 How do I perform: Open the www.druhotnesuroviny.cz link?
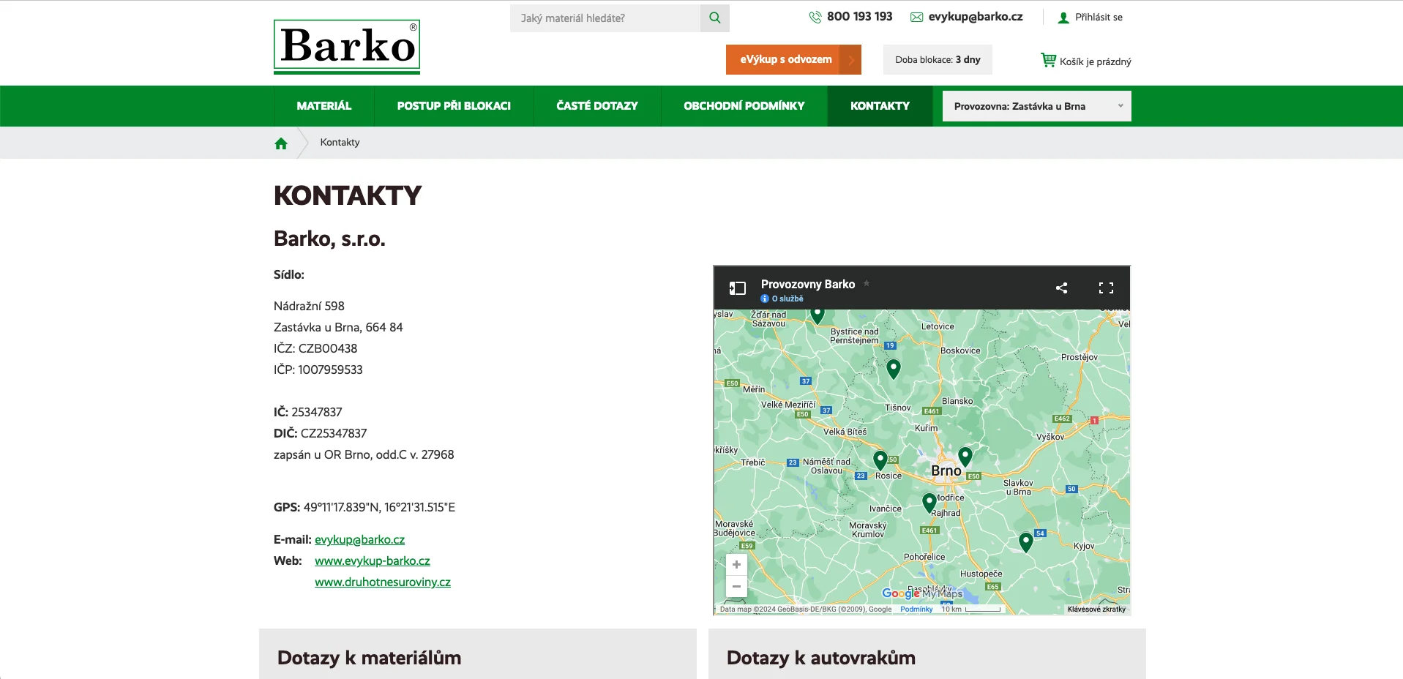coord(383,582)
